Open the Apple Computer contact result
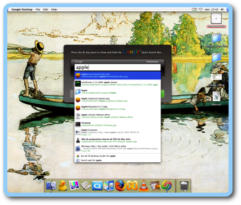This screenshot has height=205, width=241. [118, 132]
